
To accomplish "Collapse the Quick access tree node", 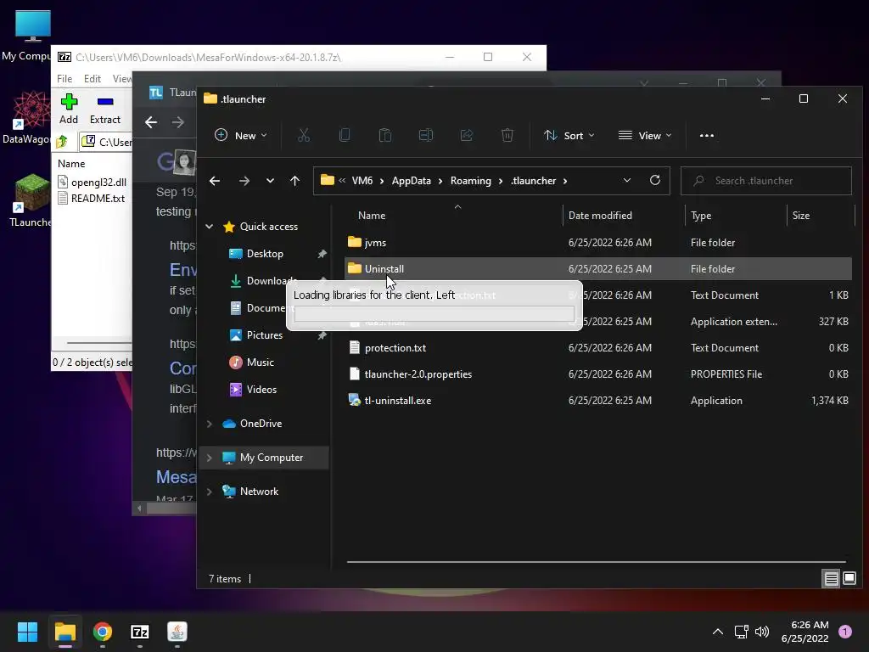I will tap(210, 226).
